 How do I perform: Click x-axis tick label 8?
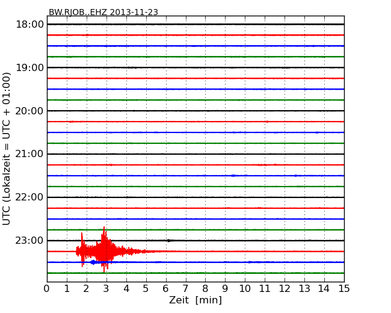coord(205,289)
